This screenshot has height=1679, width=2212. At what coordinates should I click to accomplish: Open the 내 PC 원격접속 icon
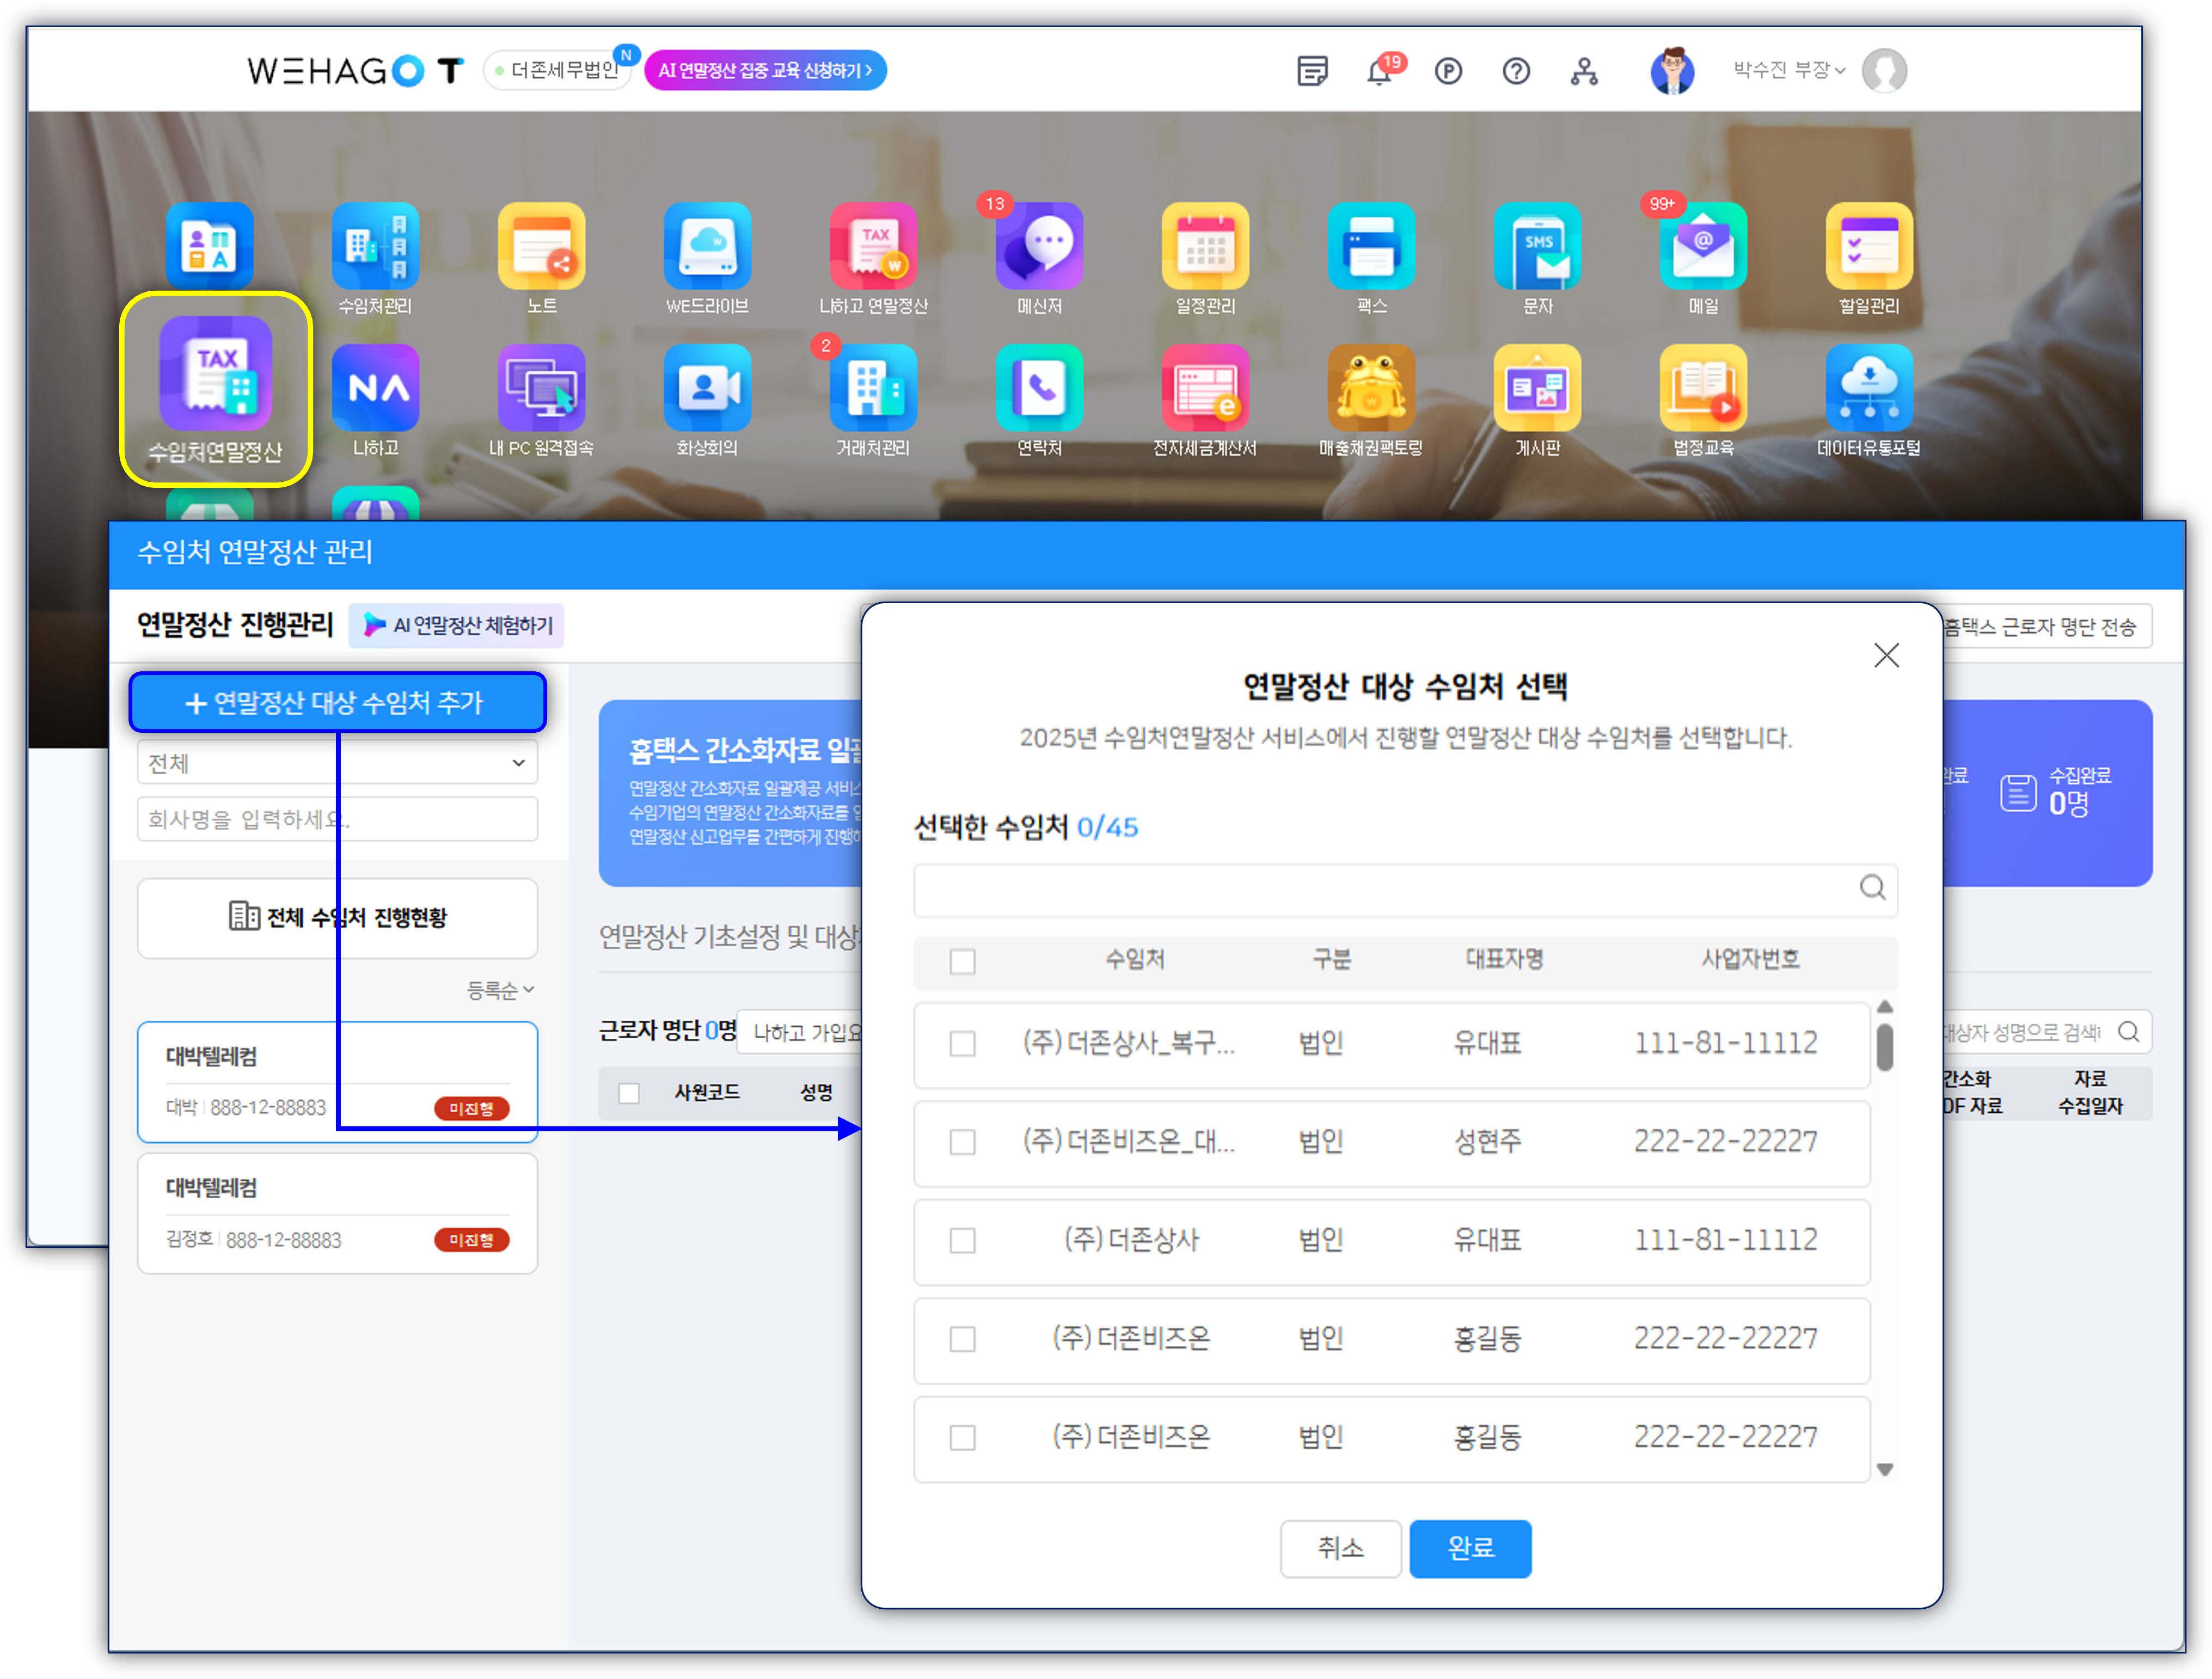pyautogui.click(x=541, y=388)
